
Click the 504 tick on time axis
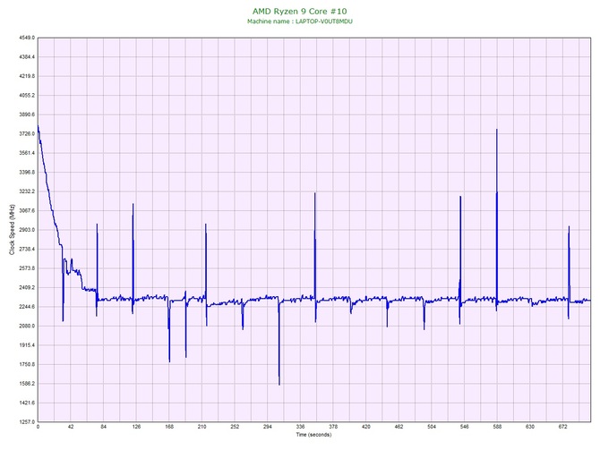(432, 427)
